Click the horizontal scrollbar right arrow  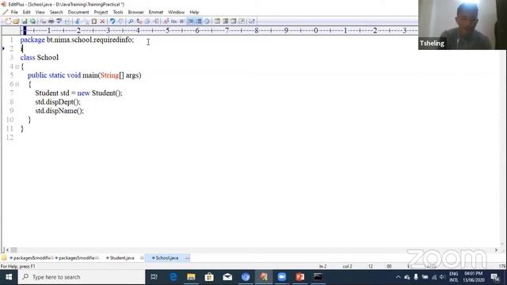pyautogui.click(x=496, y=250)
